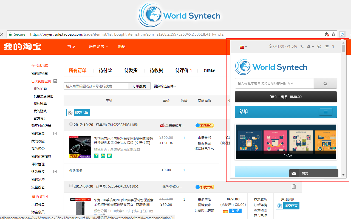Viewport: 351px width, 219px height.
Task: Expand the 我的发票 sidebar section arrow
Action: [55, 133]
